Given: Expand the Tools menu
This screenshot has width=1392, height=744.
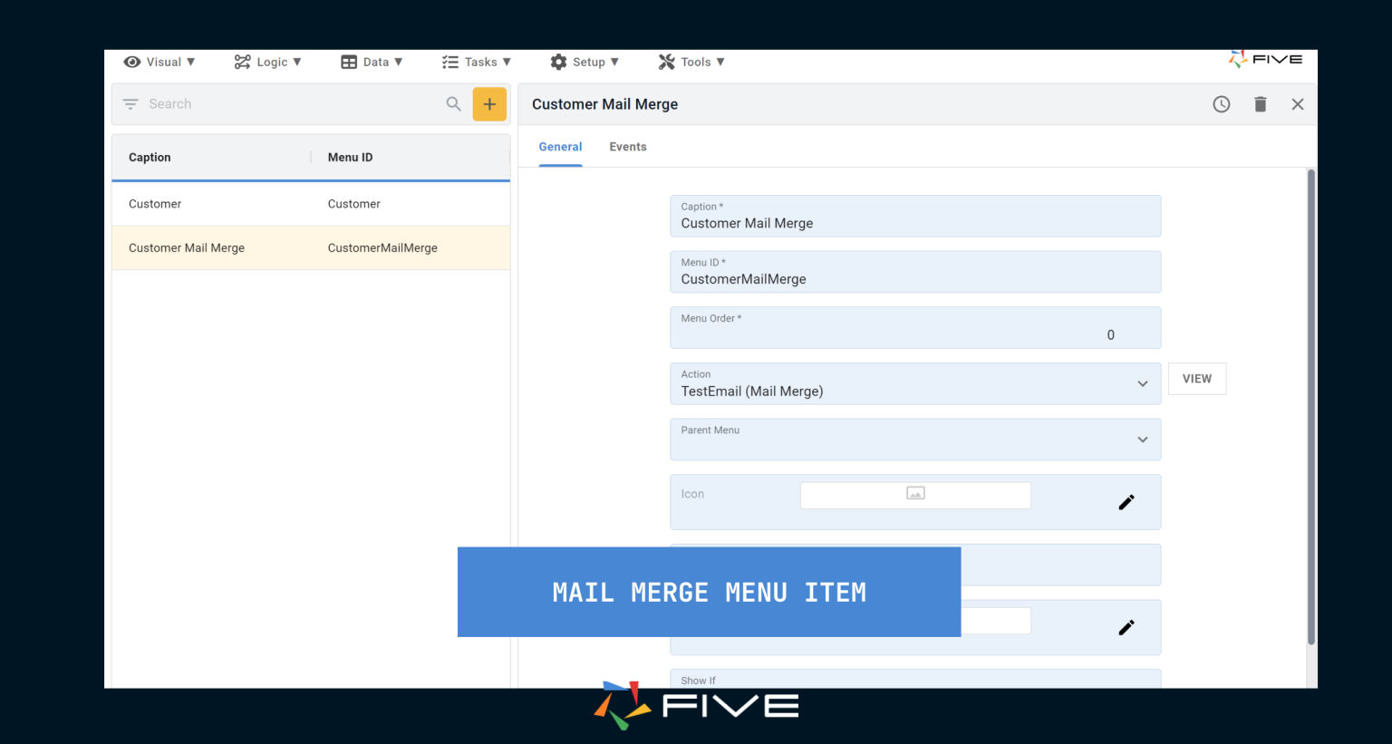Looking at the screenshot, I should (691, 62).
